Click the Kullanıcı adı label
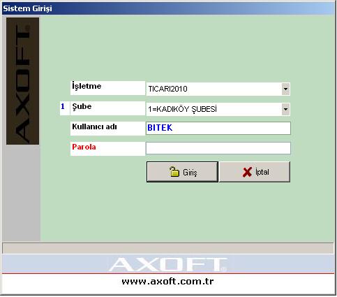337x297 pixels. coord(107,129)
